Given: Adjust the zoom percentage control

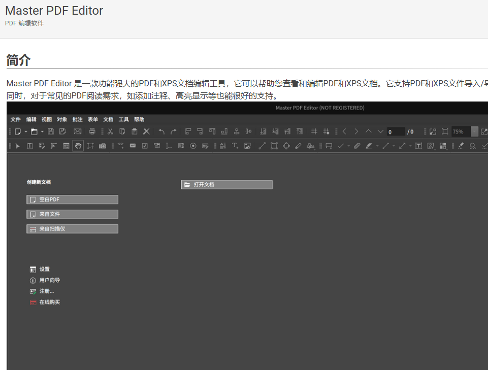Looking at the screenshot, I should [457, 131].
